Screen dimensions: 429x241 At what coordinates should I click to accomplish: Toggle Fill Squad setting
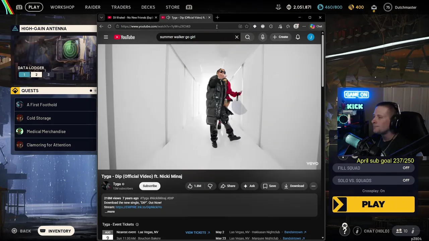[373, 168]
